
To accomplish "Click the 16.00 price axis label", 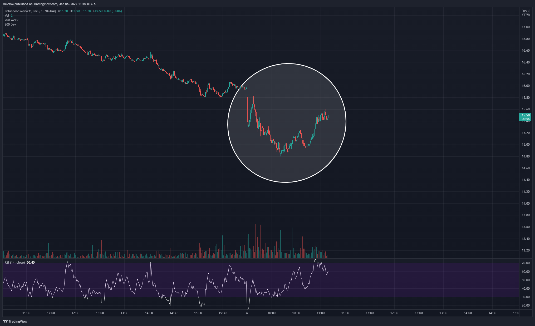I will (526, 86).
